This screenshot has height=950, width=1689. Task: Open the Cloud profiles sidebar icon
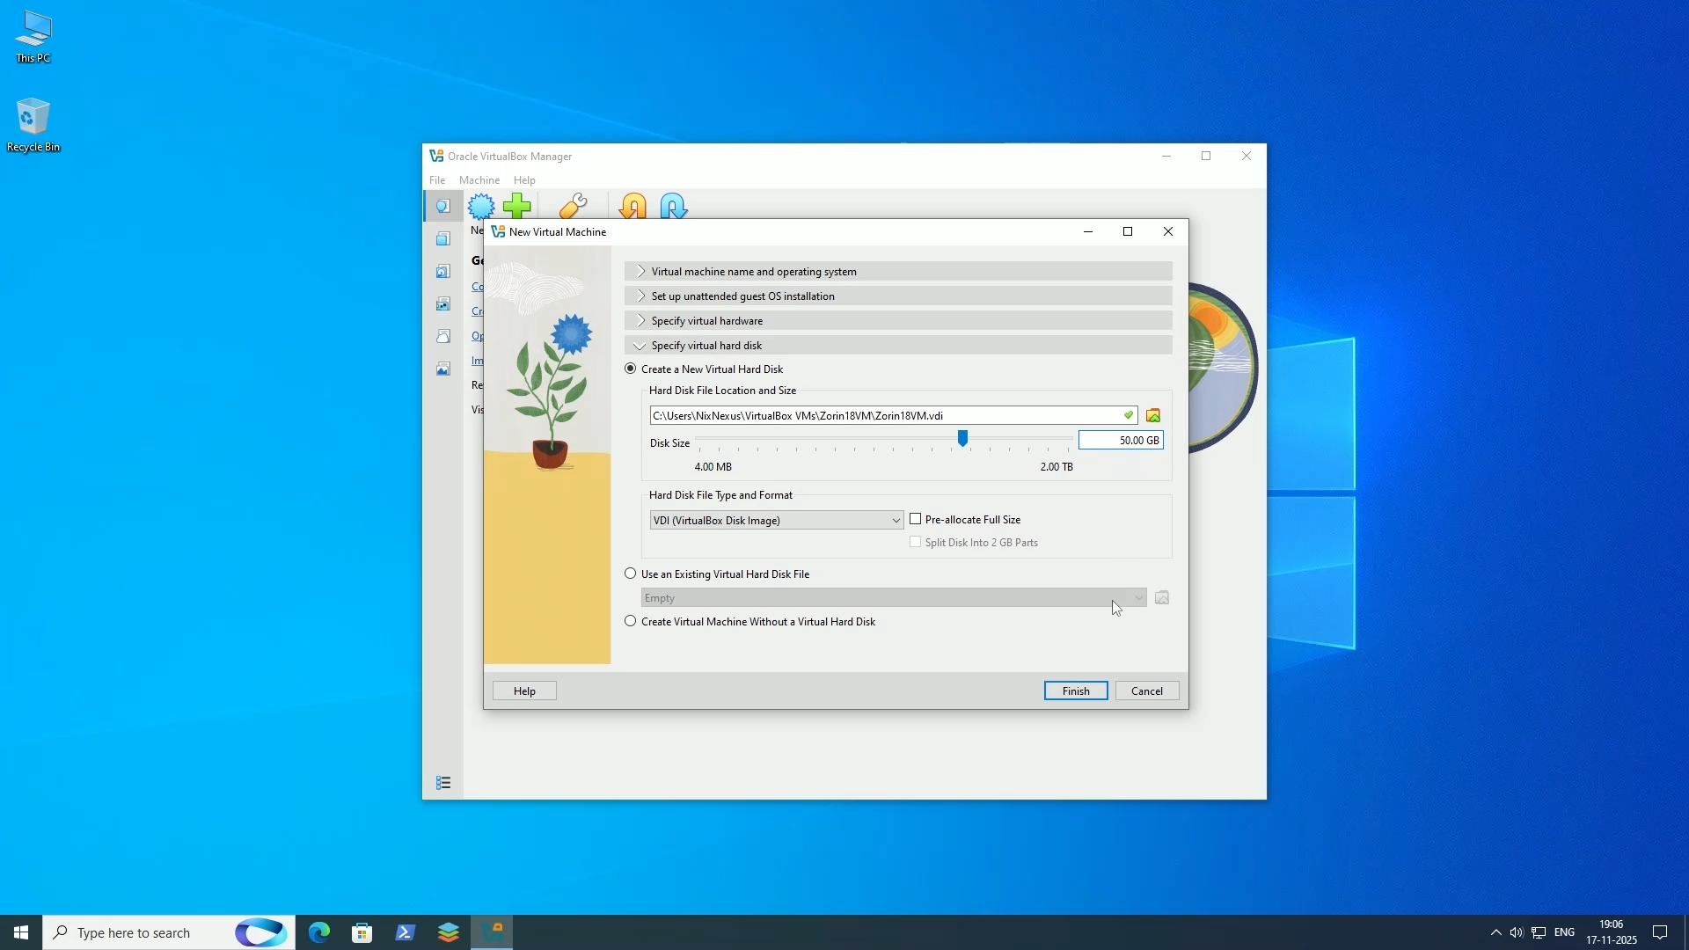click(x=443, y=335)
